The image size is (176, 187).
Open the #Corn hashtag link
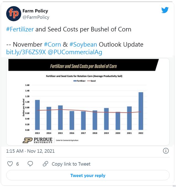52,45
